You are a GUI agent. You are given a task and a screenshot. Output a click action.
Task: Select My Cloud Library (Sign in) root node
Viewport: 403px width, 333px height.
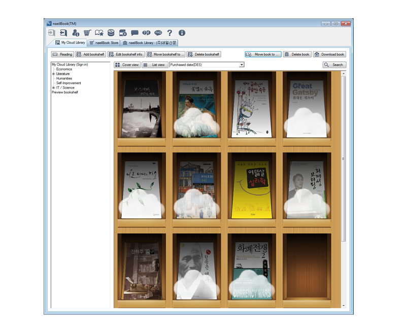click(x=70, y=65)
